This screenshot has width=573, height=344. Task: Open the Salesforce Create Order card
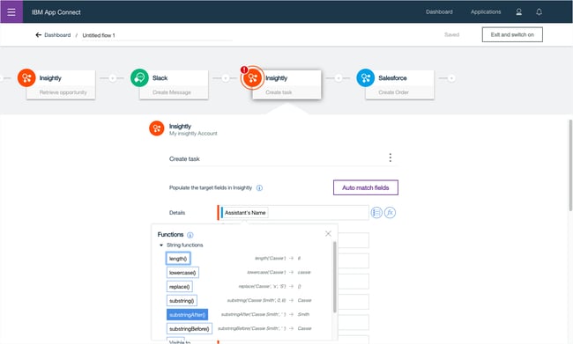(x=400, y=84)
